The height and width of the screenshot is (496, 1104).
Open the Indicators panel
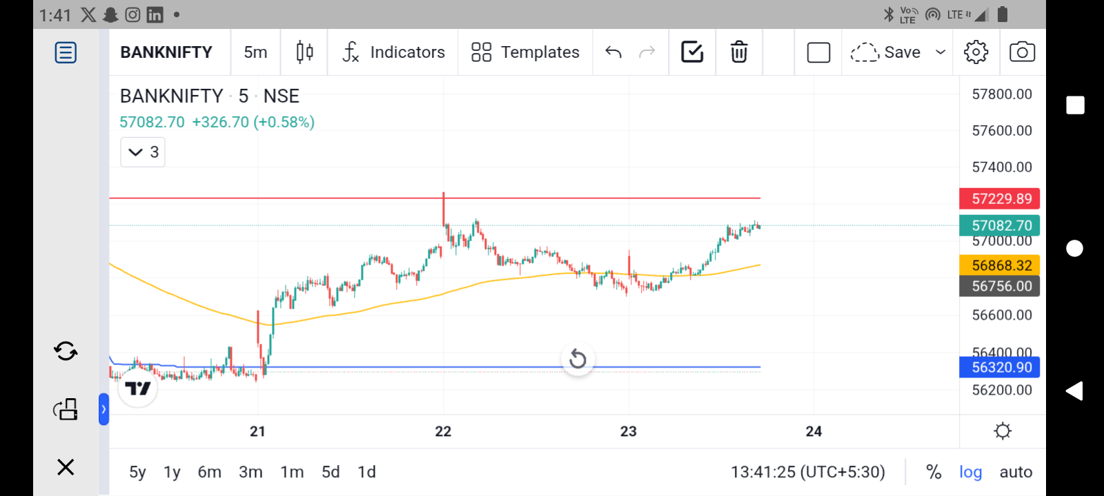394,52
